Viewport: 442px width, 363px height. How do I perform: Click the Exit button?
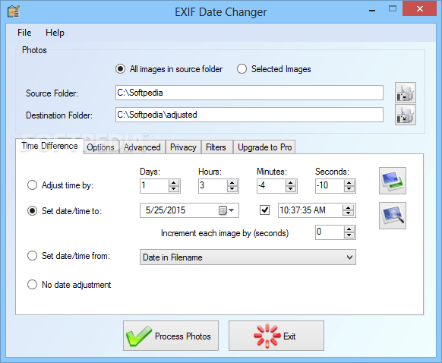276,336
